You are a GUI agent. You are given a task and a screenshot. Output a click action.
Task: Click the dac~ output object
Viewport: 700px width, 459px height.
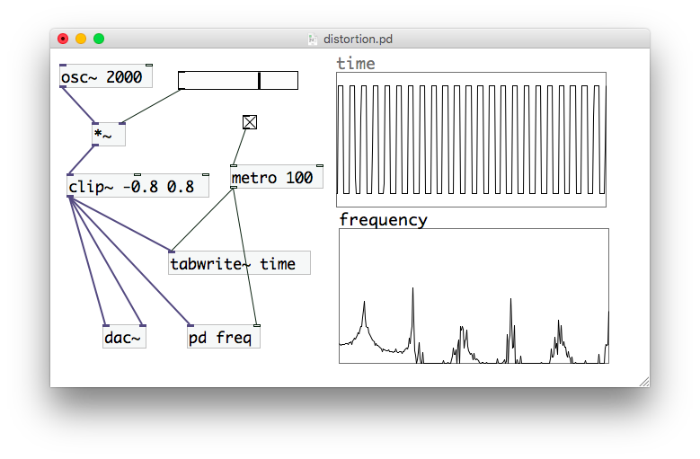pos(124,337)
